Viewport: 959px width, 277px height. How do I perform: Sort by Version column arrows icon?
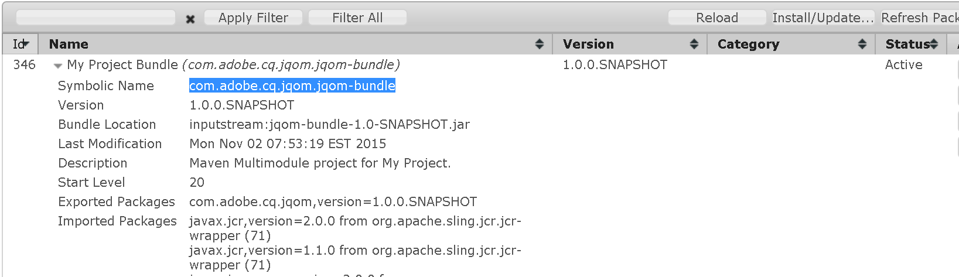tap(694, 45)
